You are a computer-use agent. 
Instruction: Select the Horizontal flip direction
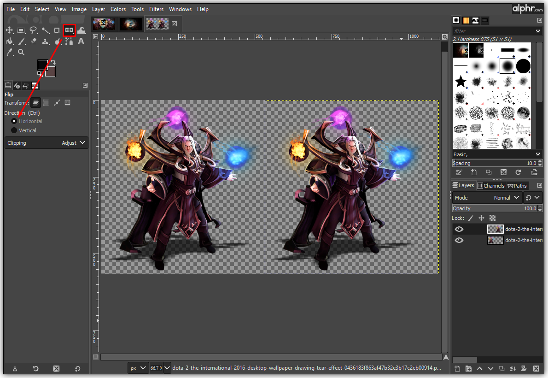14,121
